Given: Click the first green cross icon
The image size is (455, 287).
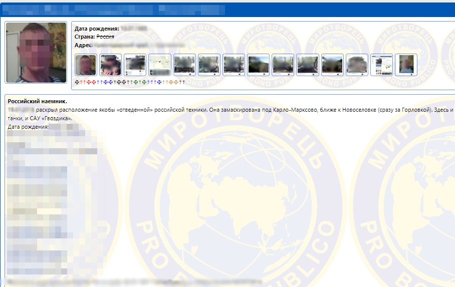Looking at the screenshot, I should pos(135,82).
